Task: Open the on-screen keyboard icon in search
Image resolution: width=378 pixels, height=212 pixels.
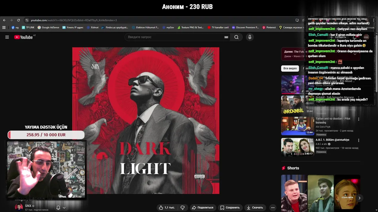Action: pyautogui.click(x=226, y=37)
